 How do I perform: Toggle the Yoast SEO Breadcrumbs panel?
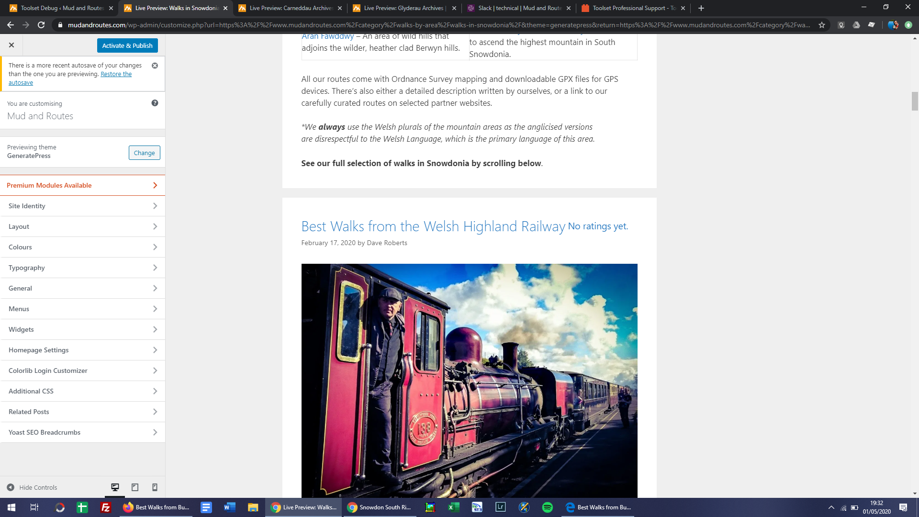(83, 432)
